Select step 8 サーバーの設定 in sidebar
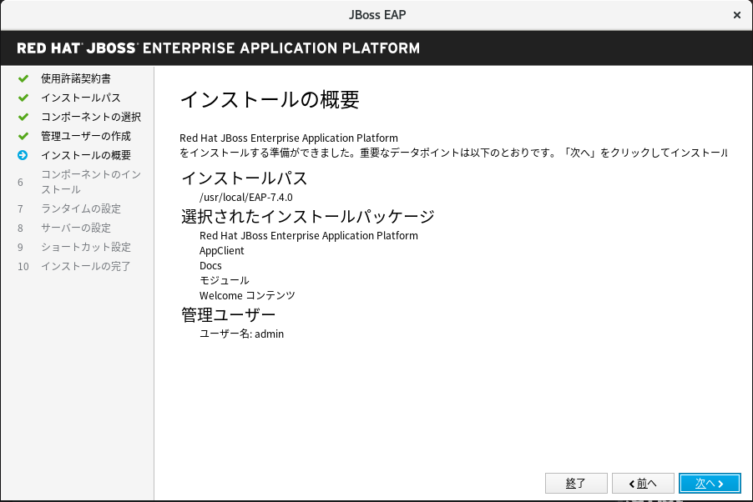753x502 pixels. pos(76,228)
